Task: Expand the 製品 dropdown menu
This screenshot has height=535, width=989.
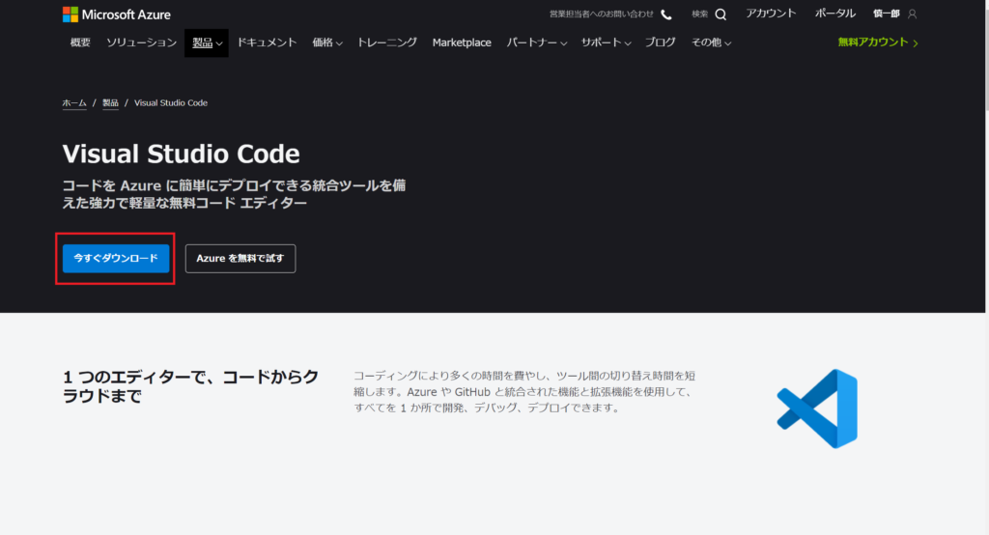Action: [x=207, y=42]
